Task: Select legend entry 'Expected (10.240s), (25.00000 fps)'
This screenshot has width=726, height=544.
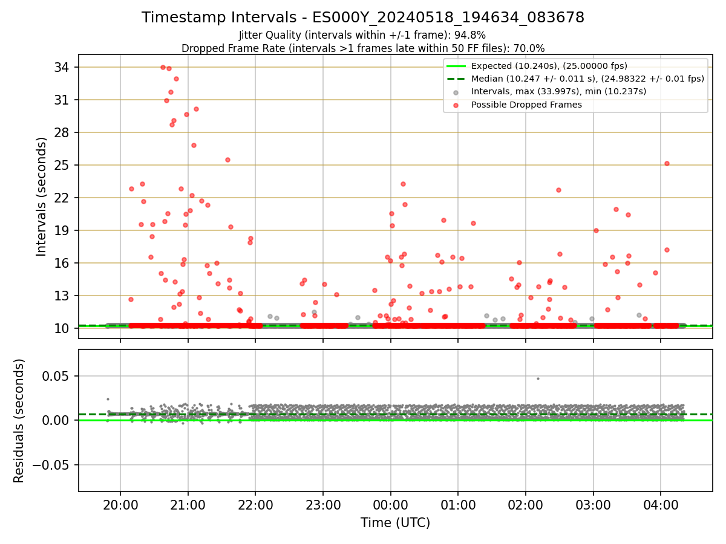Action: coord(549,66)
